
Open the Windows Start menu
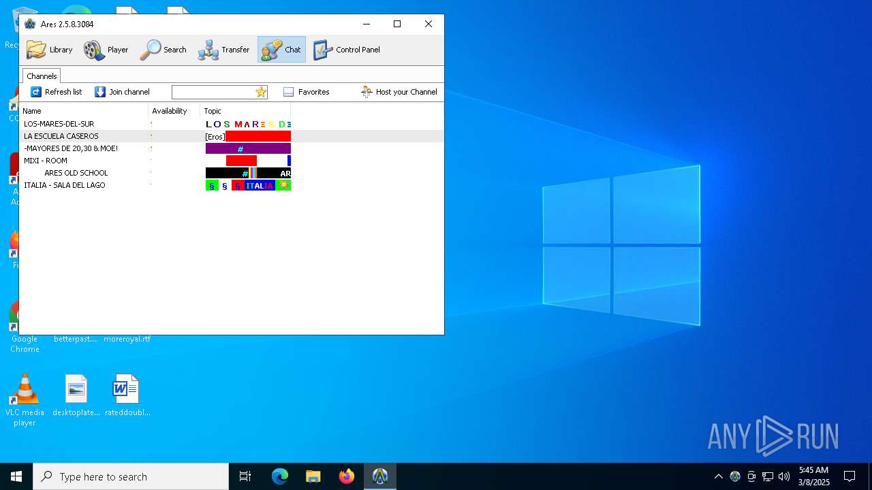(16, 476)
